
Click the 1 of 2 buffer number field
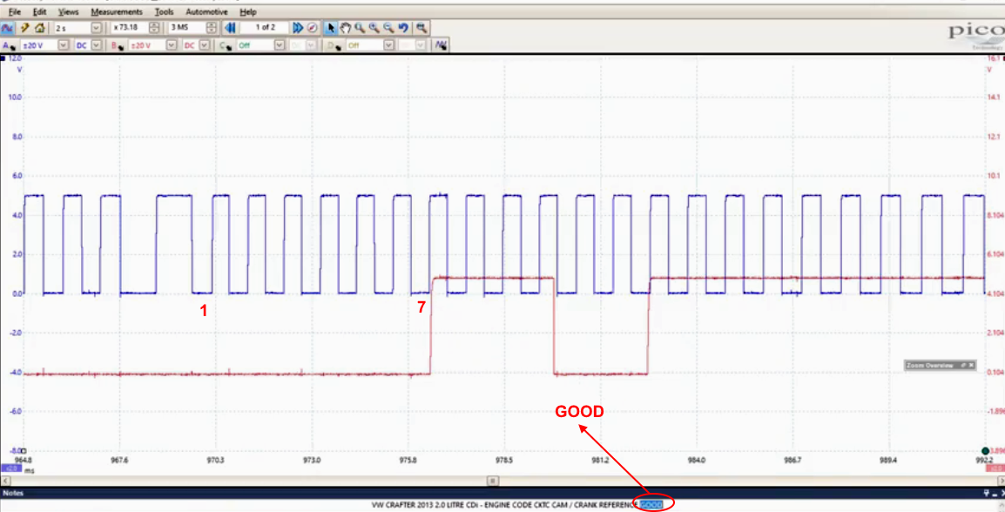tap(265, 28)
